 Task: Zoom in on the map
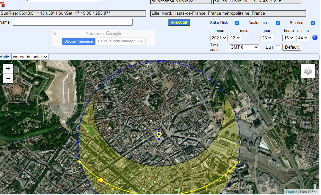[x=8, y=69]
